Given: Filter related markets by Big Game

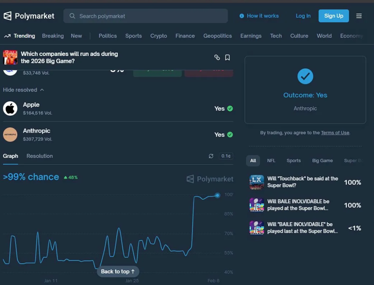Looking at the screenshot, I should pyautogui.click(x=323, y=160).
